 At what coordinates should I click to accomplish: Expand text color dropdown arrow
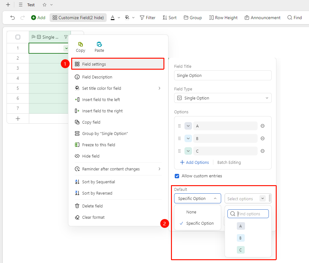pos(119,18)
